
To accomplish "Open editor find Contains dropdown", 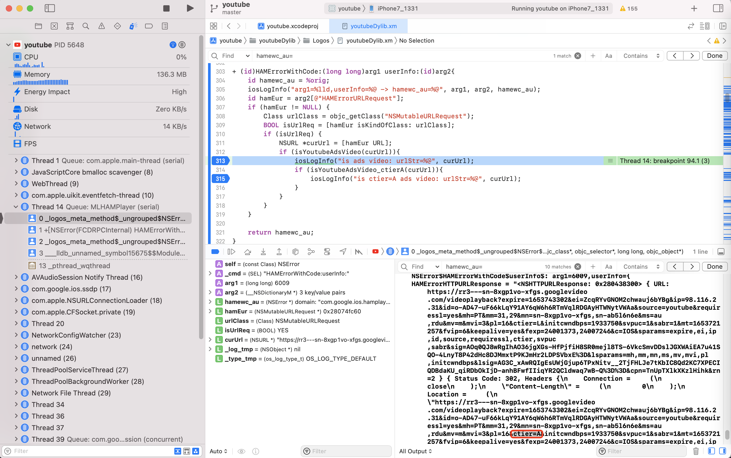I will [641, 56].
